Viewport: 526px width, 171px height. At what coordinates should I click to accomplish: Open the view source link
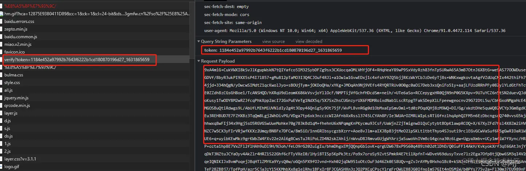tap(273, 41)
